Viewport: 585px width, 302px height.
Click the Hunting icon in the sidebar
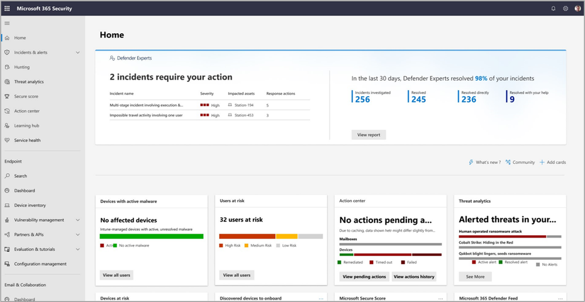pyautogui.click(x=7, y=67)
